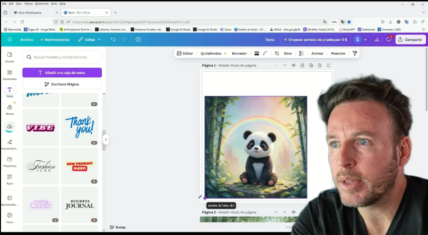428x235 pixels.
Task: Open the Diseño panel in sidebar
Action: pyautogui.click(x=9, y=57)
